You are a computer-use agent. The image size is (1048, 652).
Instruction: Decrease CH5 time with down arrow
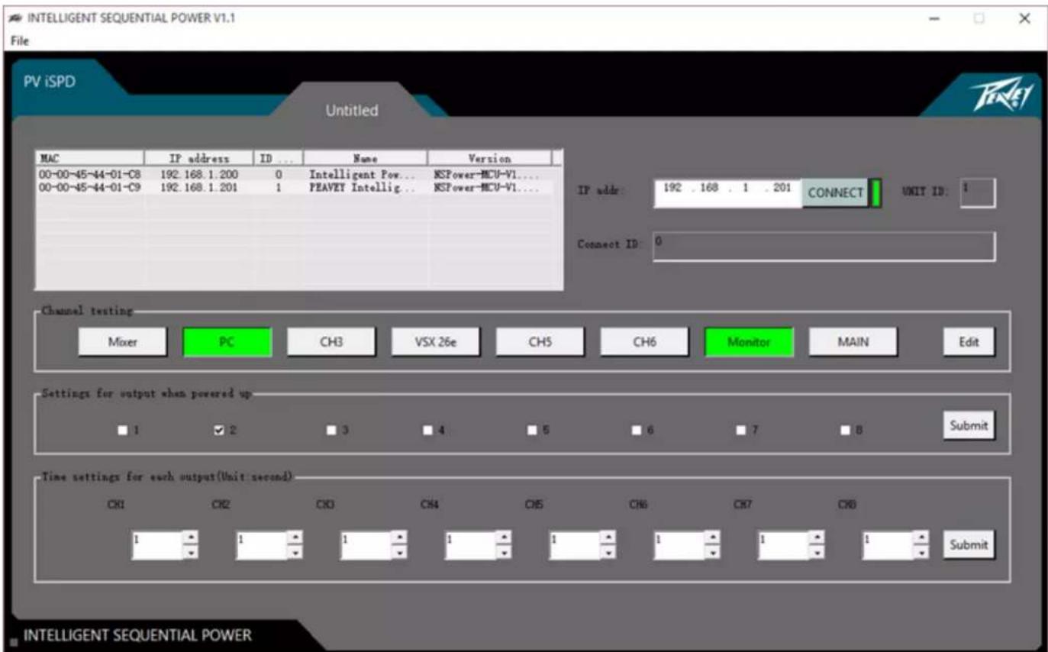609,552
